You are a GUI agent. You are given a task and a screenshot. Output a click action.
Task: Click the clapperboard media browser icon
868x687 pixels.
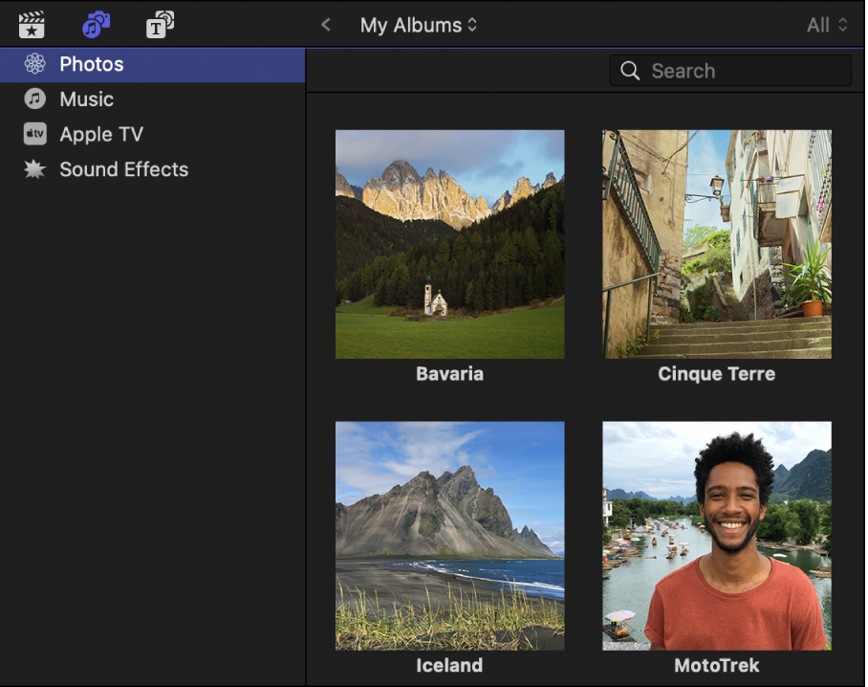point(32,24)
